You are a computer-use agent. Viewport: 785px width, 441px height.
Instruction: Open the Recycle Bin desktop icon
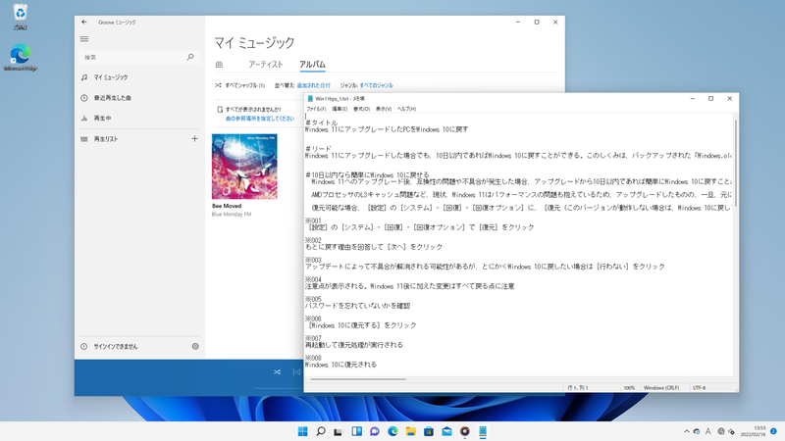pyautogui.click(x=20, y=16)
